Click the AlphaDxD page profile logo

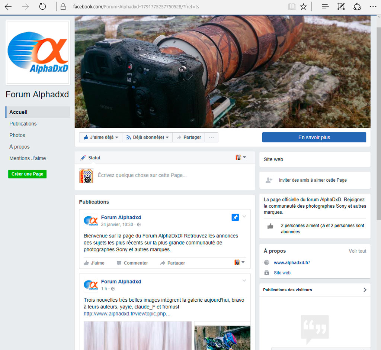(x=38, y=53)
